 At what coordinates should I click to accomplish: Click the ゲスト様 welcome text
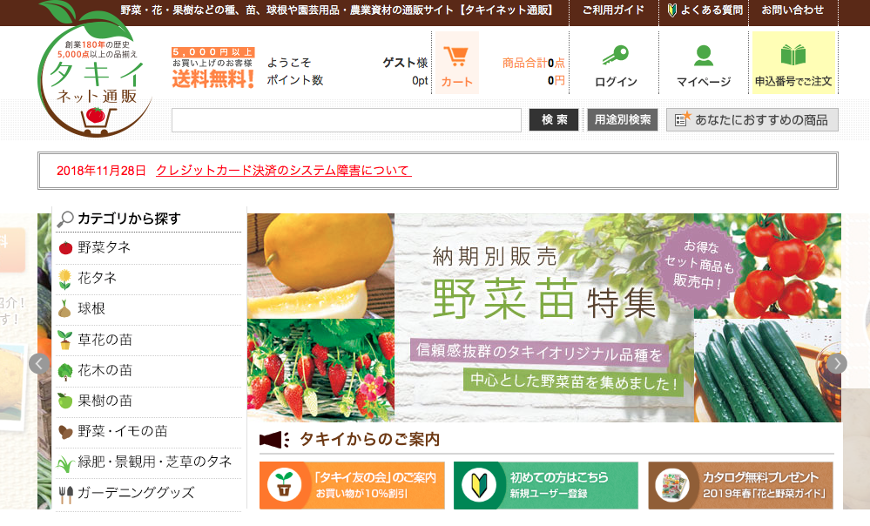(405, 62)
